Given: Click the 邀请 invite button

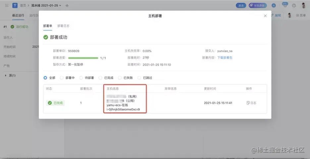Looking at the screenshot, I should coord(241,6).
